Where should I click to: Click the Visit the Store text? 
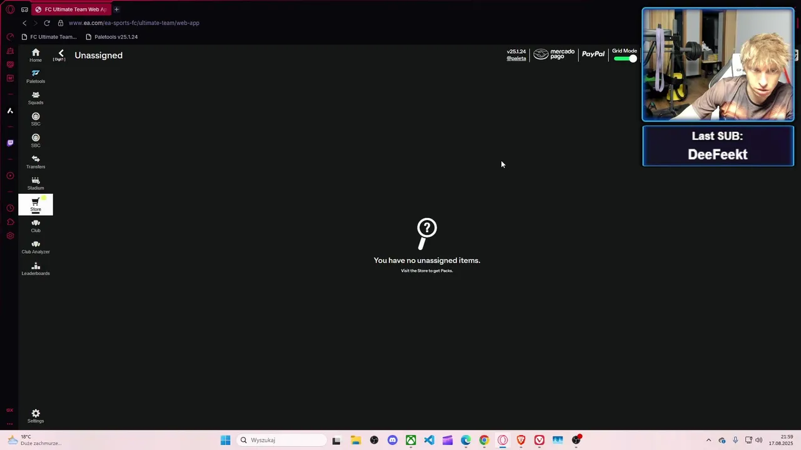(x=427, y=271)
